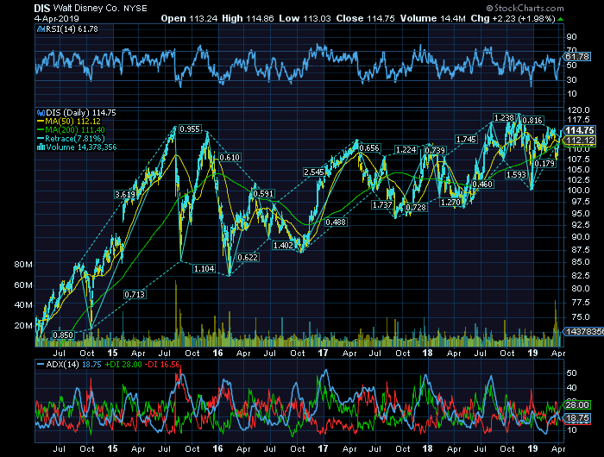Viewport: 604px width, 457px height.
Task: Click the MA(50) 112.12 legend text
Action: 73,122
